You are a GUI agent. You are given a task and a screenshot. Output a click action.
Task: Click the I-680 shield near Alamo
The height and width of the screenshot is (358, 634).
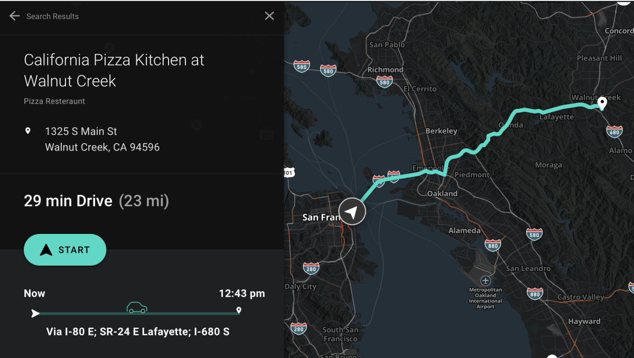(x=614, y=131)
